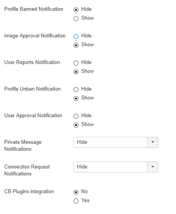This screenshot has height=214, width=176.
Task: Enable CB Plugins integration with Yes
Action: coord(76,201)
